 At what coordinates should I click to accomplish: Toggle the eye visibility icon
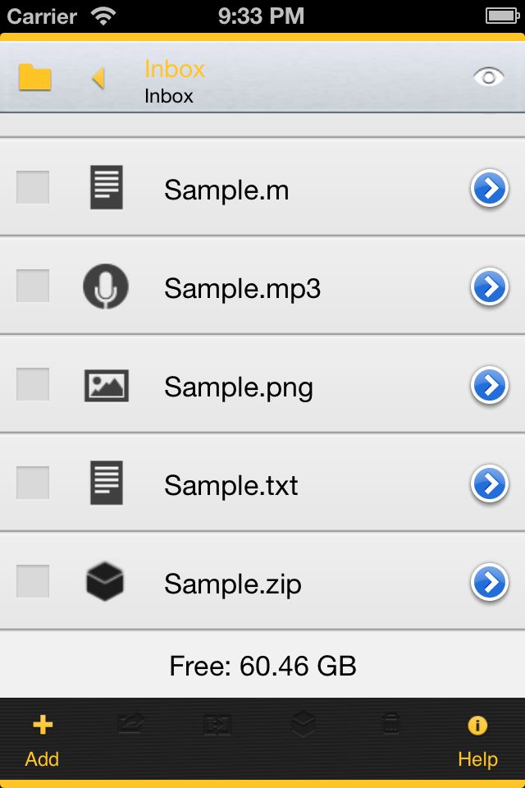[488, 77]
